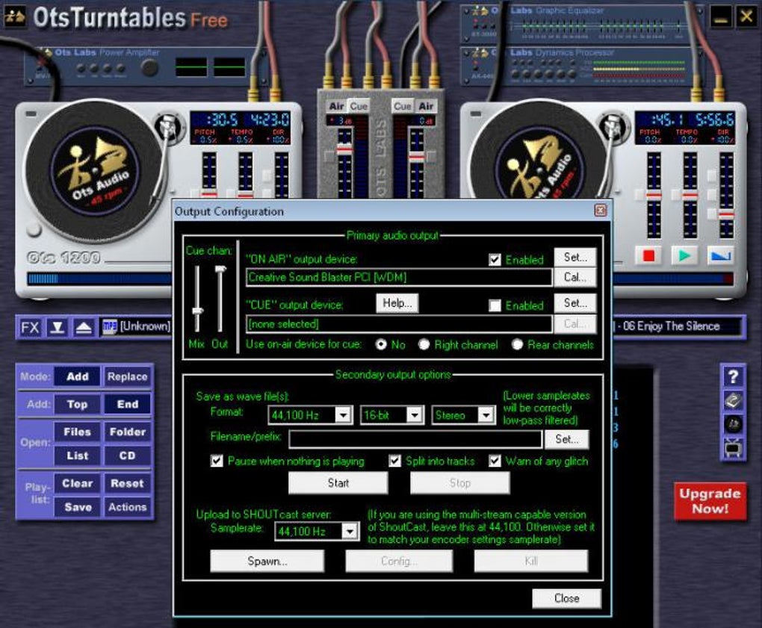762x628 pixels.
Task: Click the eject icon beside FX
Action: point(84,327)
